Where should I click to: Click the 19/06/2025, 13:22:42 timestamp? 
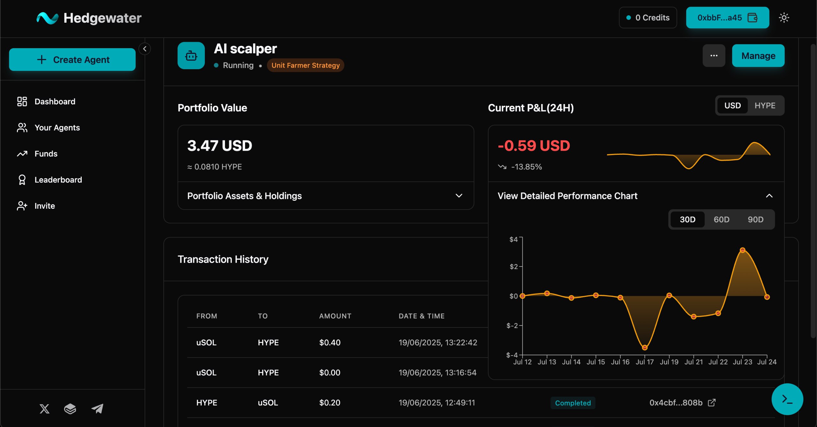(x=438, y=342)
